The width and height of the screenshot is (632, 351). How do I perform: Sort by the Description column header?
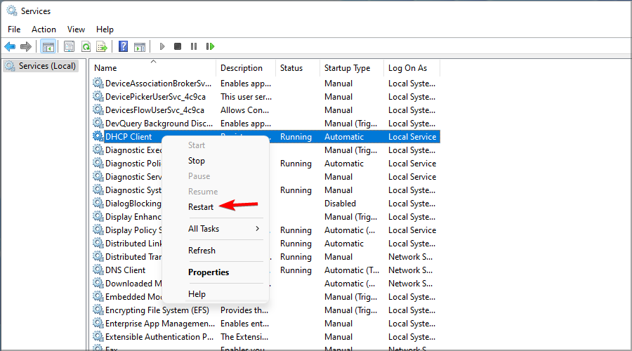pos(246,67)
